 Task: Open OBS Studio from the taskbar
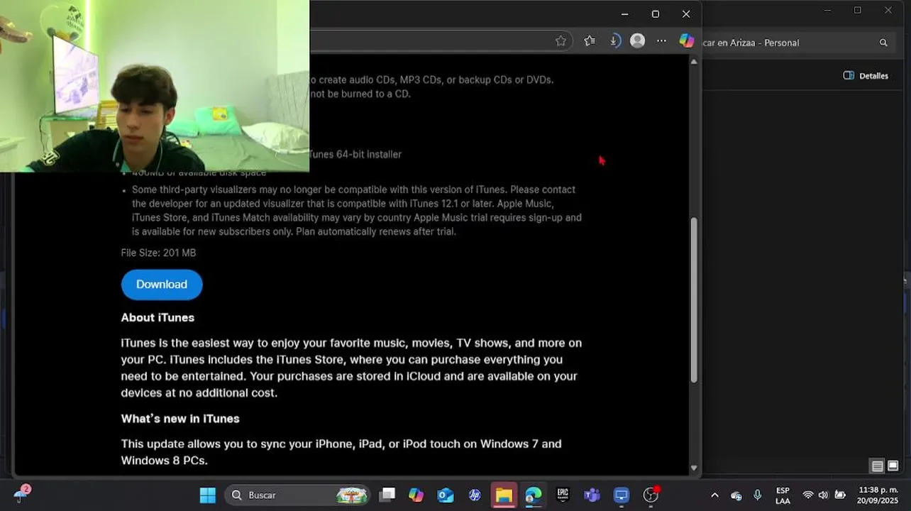(x=651, y=495)
